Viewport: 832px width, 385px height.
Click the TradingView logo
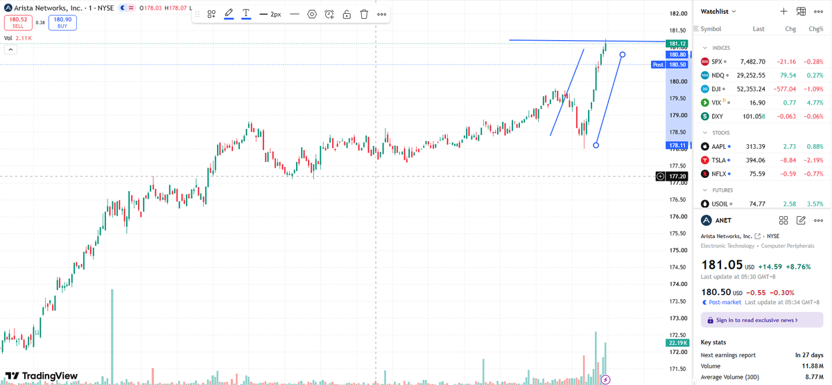[x=42, y=376]
